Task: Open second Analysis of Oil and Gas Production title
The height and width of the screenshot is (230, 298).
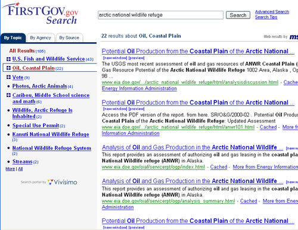Action: click(x=193, y=181)
